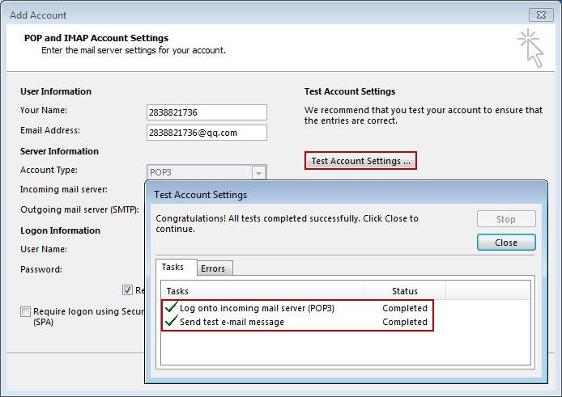Click the Status column header
The width and height of the screenshot is (562, 397).
(x=404, y=291)
